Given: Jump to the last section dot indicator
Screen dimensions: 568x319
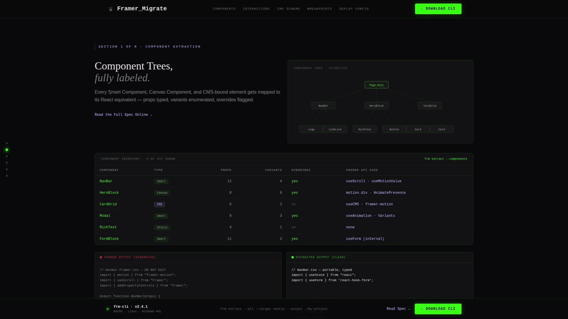Looking at the screenshot, I should tap(7, 176).
